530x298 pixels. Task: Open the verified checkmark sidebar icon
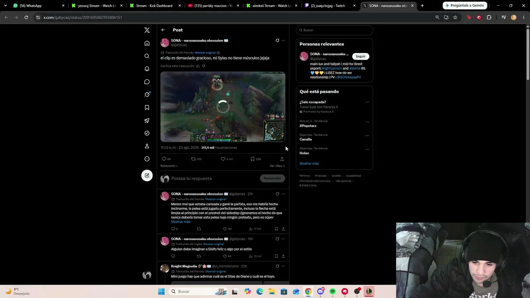tap(147, 133)
